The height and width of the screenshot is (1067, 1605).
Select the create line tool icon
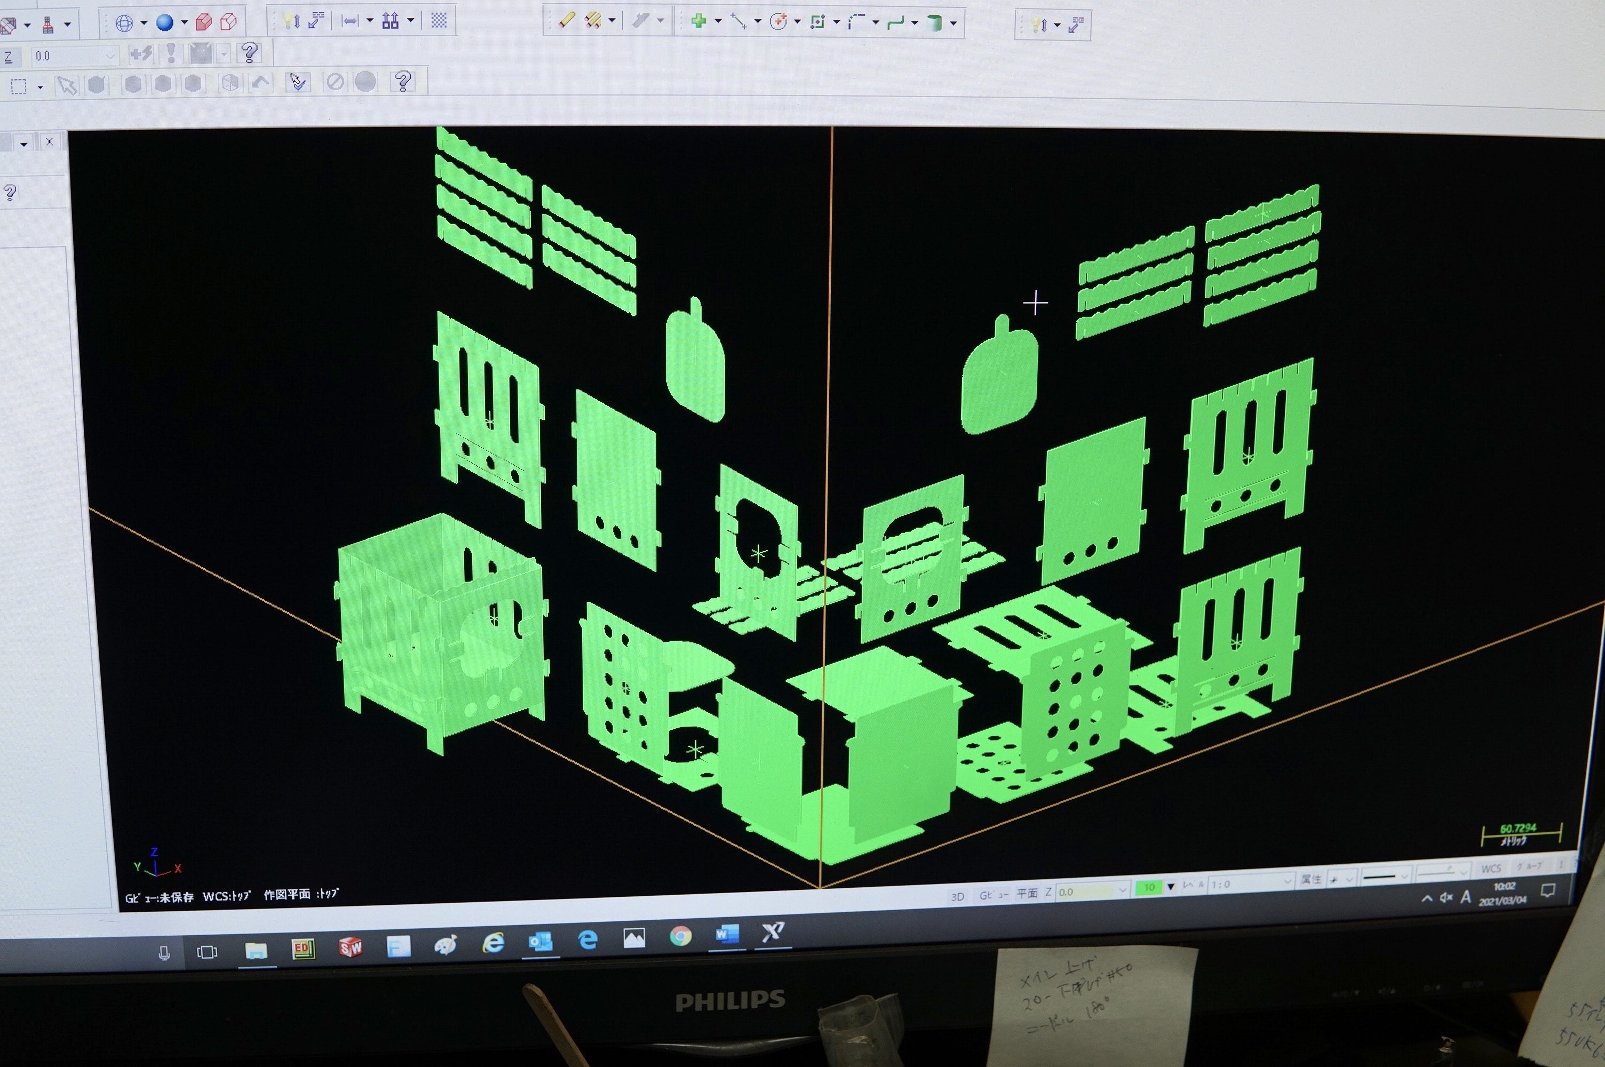(738, 22)
